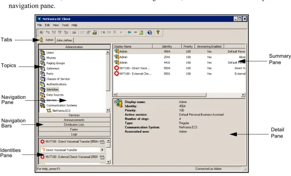
Task: Click the open folder toolbar icon
Action: point(74,33)
